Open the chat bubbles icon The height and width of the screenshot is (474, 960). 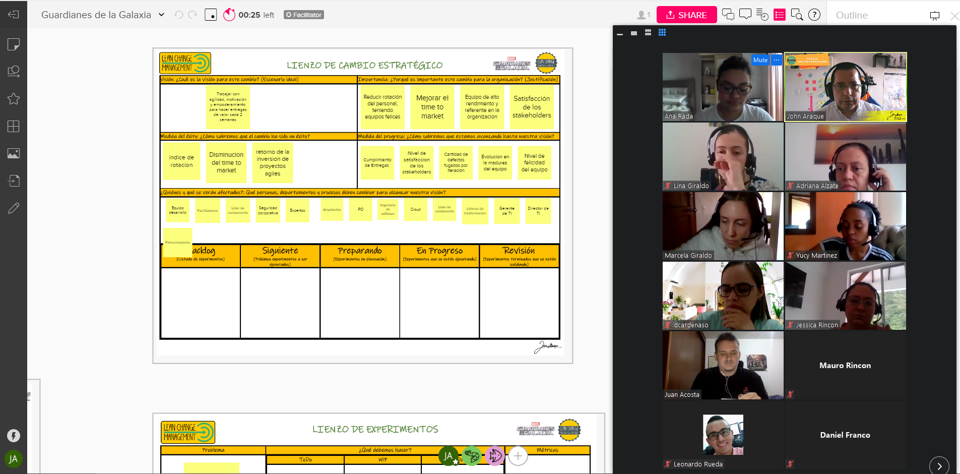coord(728,15)
